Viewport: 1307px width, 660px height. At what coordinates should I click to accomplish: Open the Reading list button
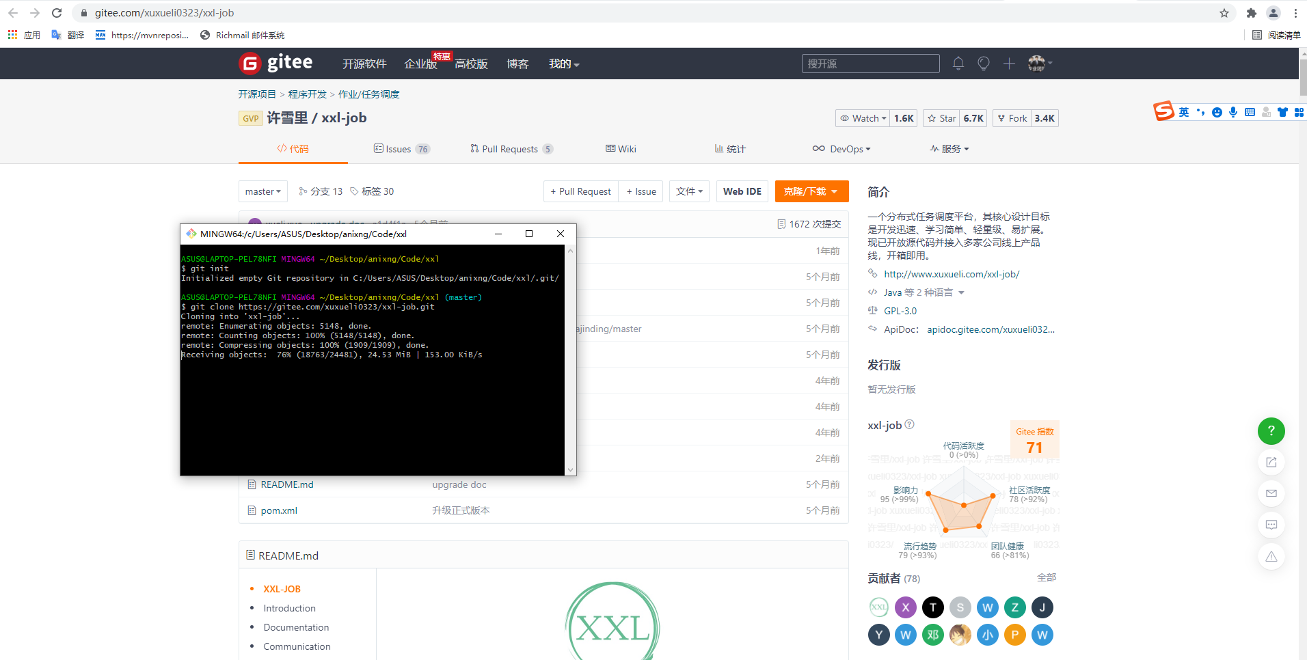1276,35
